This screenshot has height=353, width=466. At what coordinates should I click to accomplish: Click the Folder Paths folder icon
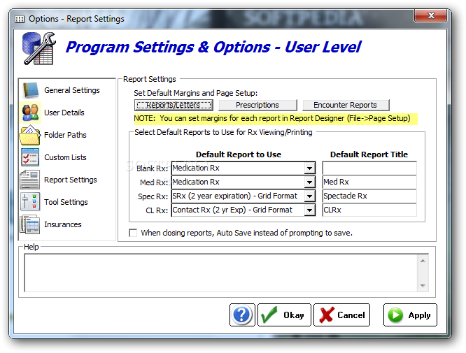click(29, 135)
